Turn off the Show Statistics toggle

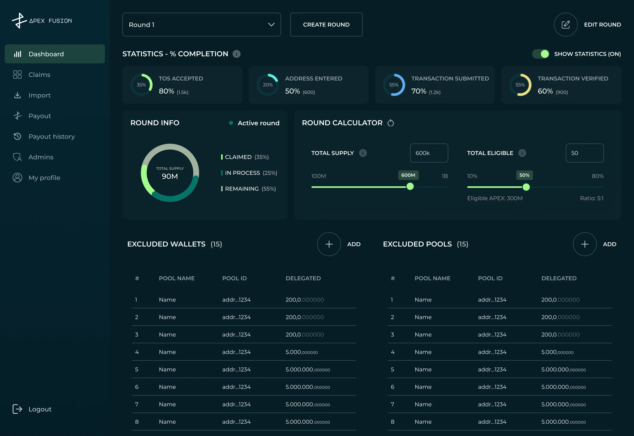(541, 54)
